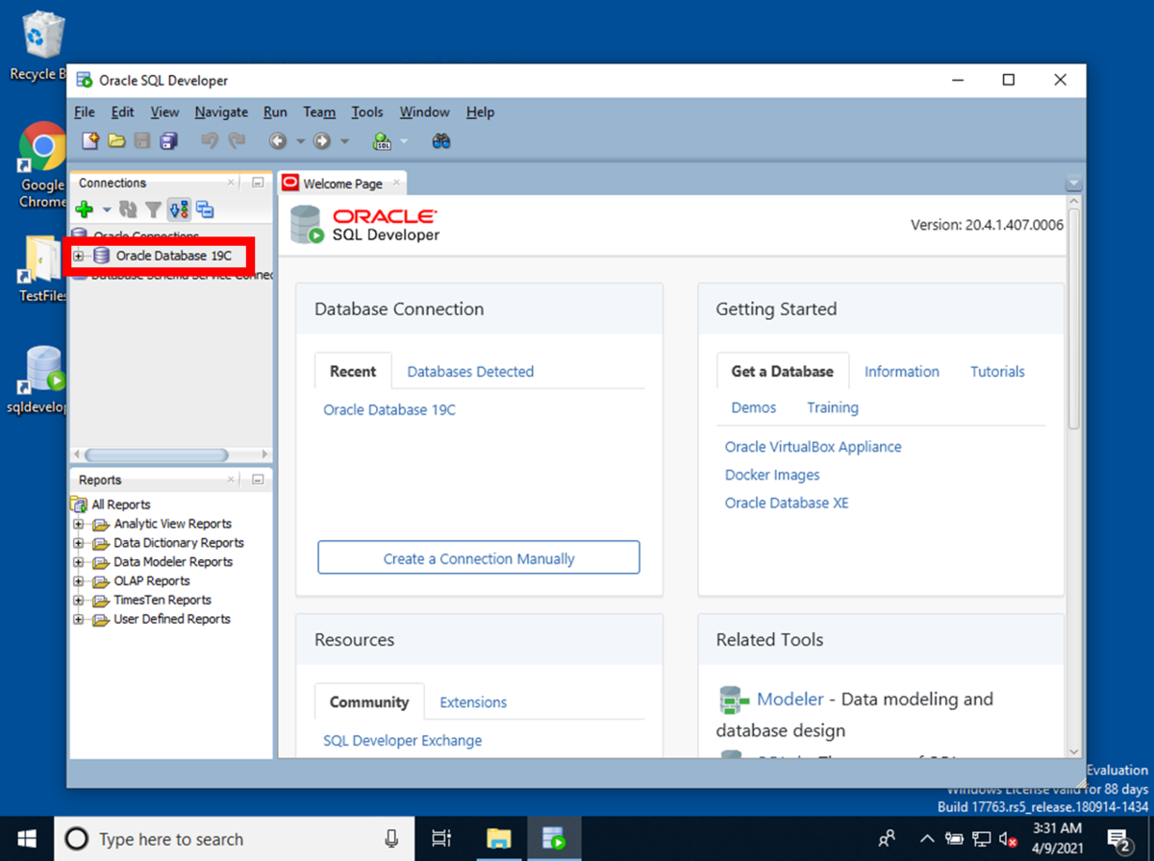The width and height of the screenshot is (1154, 861).
Task: Switch to the Extensions tab
Action: 473,702
